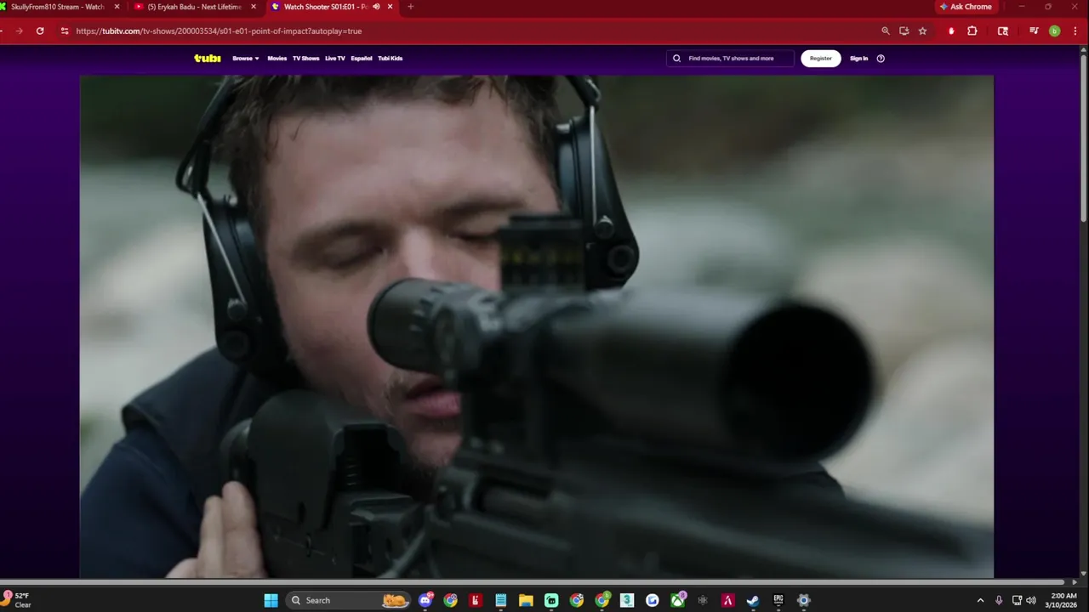Open Epic Games Launcher from the taskbar
The width and height of the screenshot is (1089, 612).
[778, 600]
